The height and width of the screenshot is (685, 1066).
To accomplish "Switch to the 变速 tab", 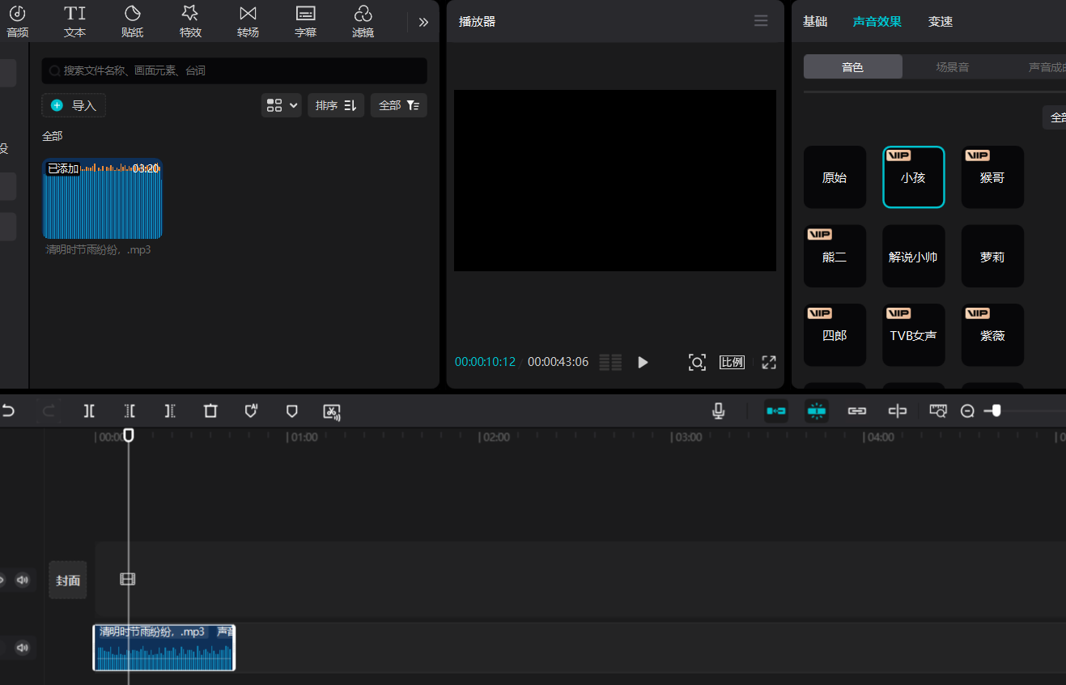I will (x=941, y=21).
